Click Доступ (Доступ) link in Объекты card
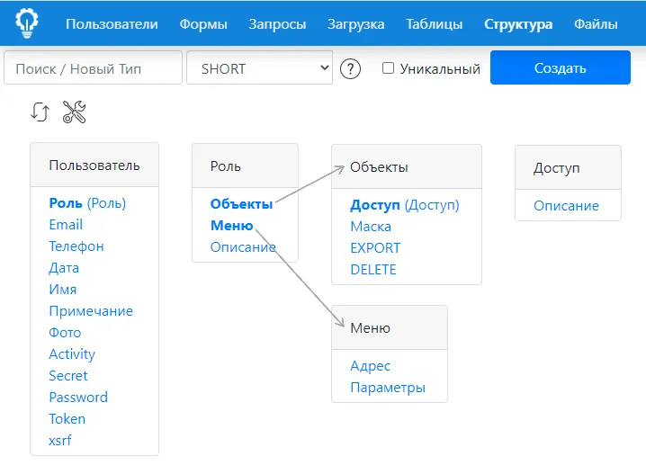Viewport: 646px width, 465px height. [x=405, y=205]
